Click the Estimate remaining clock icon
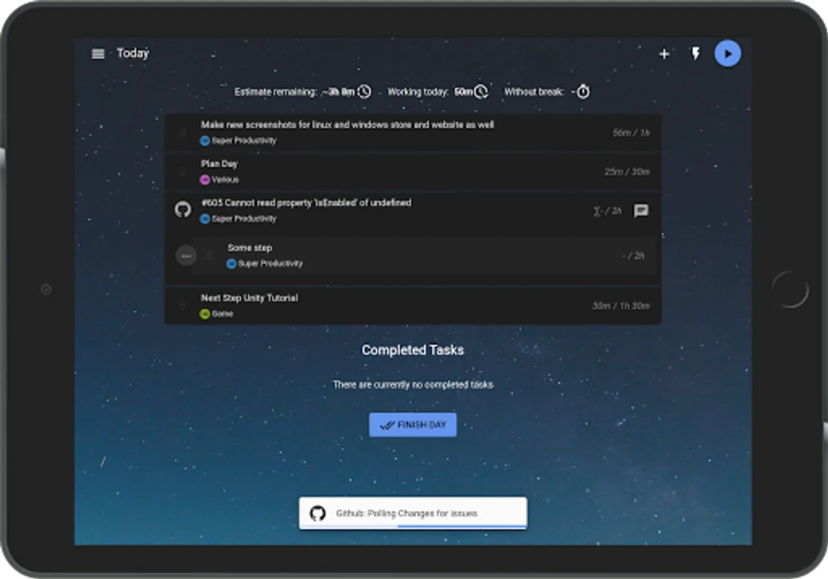 click(x=365, y=92)
